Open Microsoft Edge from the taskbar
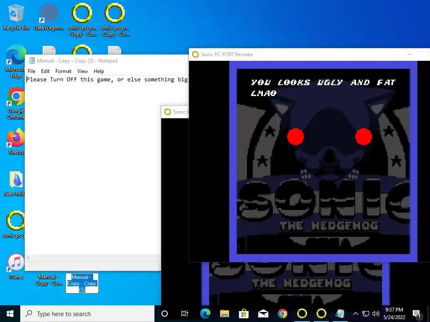 [x=205, y=314]
